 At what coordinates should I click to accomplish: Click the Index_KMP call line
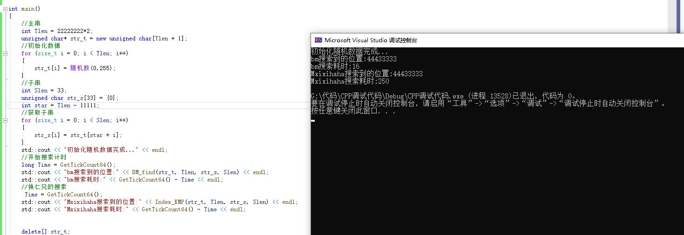pos(159,202)
